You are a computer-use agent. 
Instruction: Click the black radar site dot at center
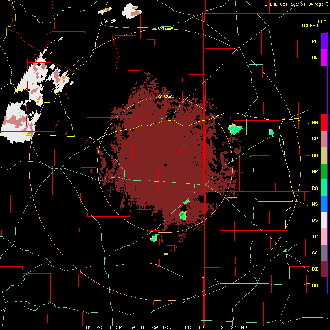(x=166, y=165)
